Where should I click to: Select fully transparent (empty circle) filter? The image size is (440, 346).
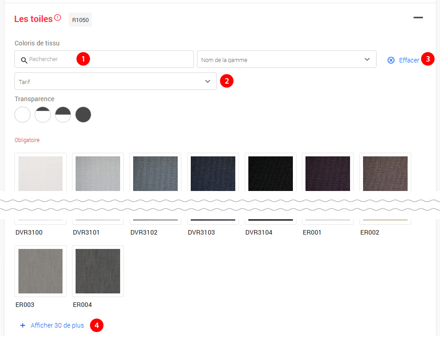(x=22, y=115)
